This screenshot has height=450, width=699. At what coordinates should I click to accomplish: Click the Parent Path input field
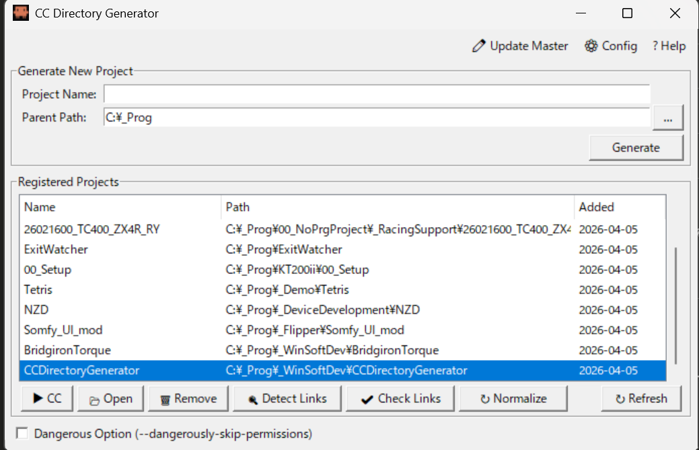click(377, 118)
